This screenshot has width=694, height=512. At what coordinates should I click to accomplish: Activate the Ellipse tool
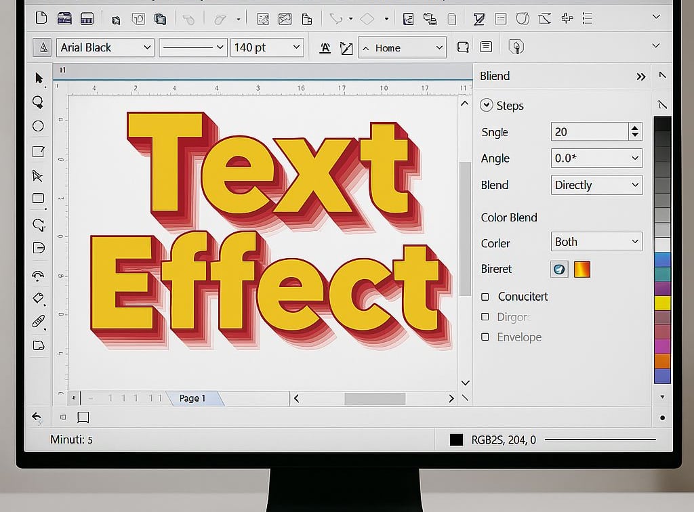[39, 126]
